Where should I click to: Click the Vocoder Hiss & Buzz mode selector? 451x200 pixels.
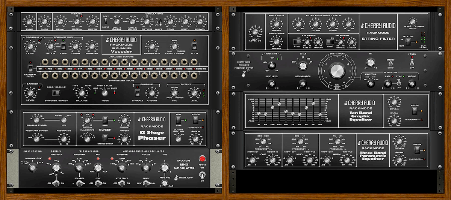(x=101, y=93)
